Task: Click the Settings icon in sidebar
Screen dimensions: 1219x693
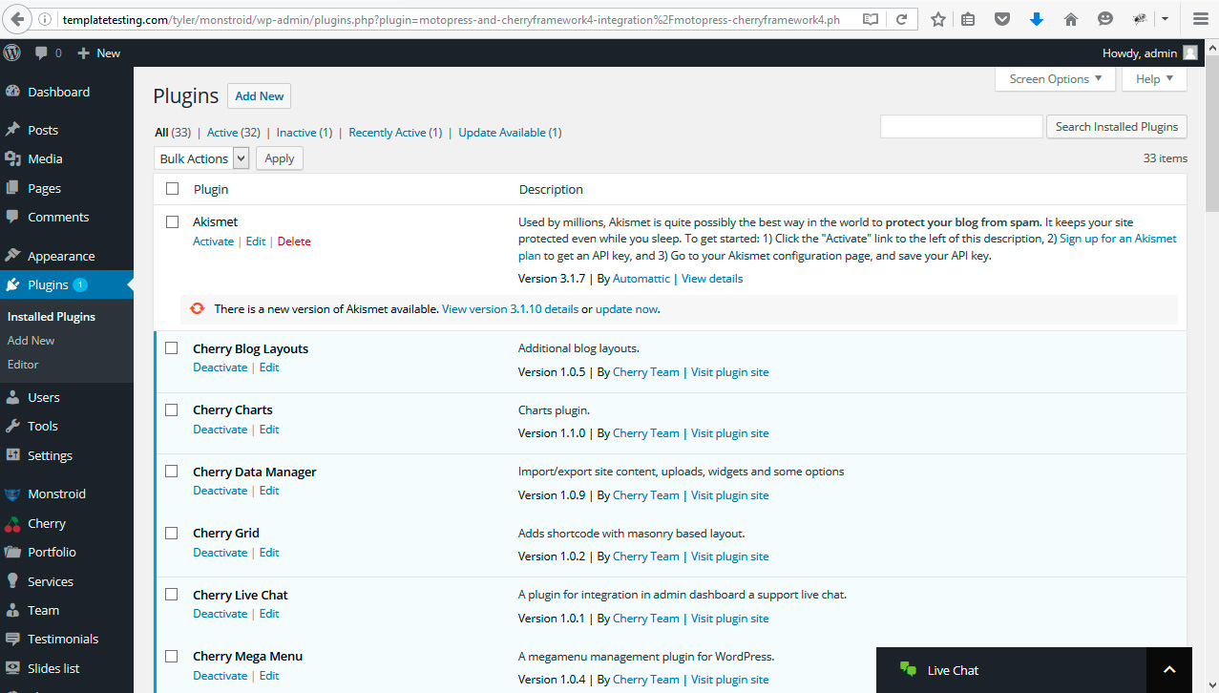Action: click(12, 455)
